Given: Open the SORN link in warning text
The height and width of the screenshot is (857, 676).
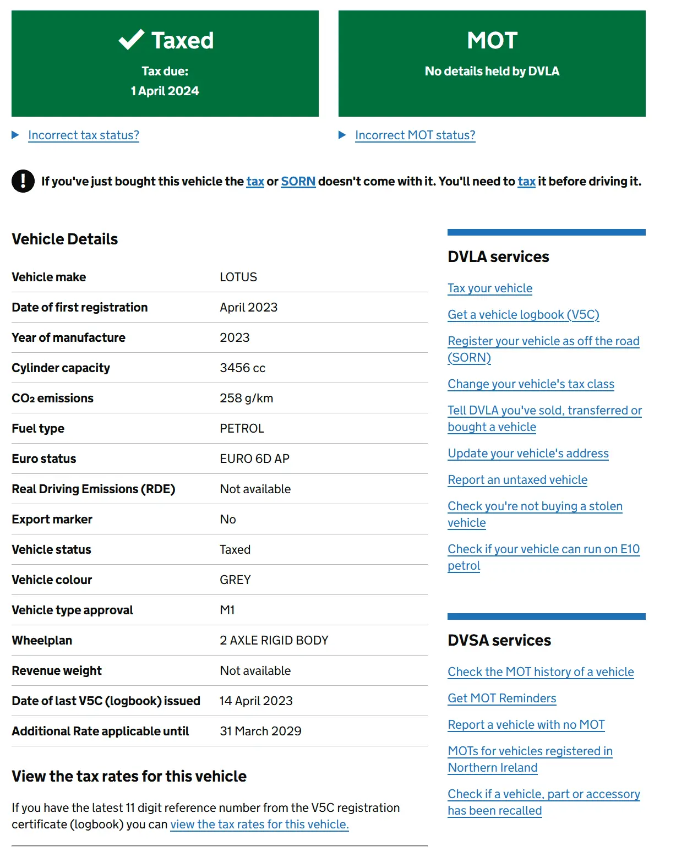Looking at the screenshot, I should click(x=298, y=181).
